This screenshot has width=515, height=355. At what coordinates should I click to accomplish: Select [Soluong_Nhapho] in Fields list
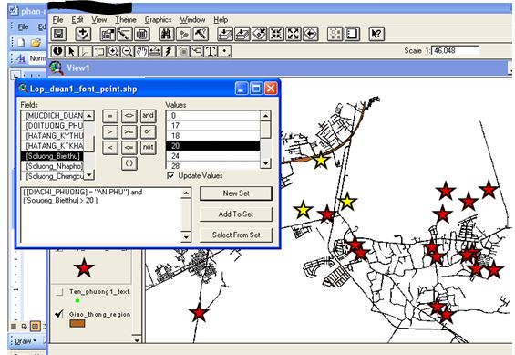pos(53,166)
